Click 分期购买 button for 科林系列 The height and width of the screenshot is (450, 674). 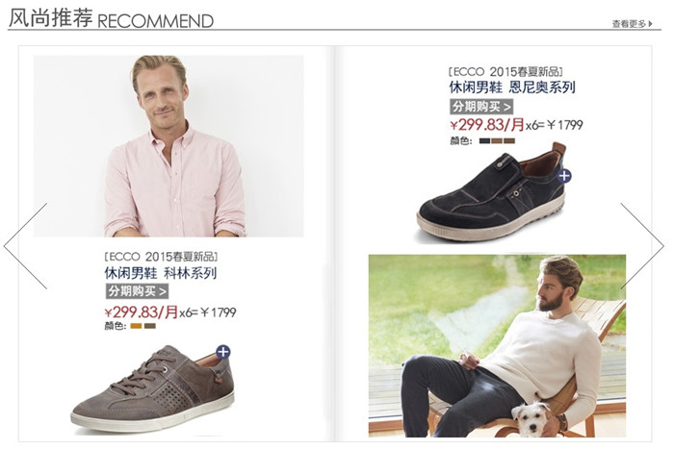pos(137,291)
